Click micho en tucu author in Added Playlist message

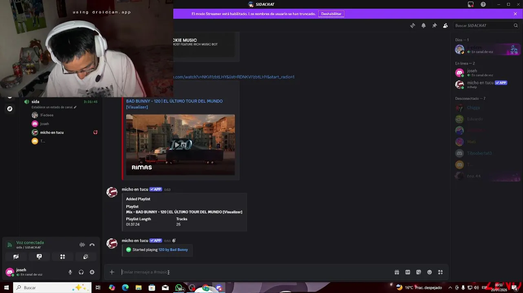tap(135, 189)
